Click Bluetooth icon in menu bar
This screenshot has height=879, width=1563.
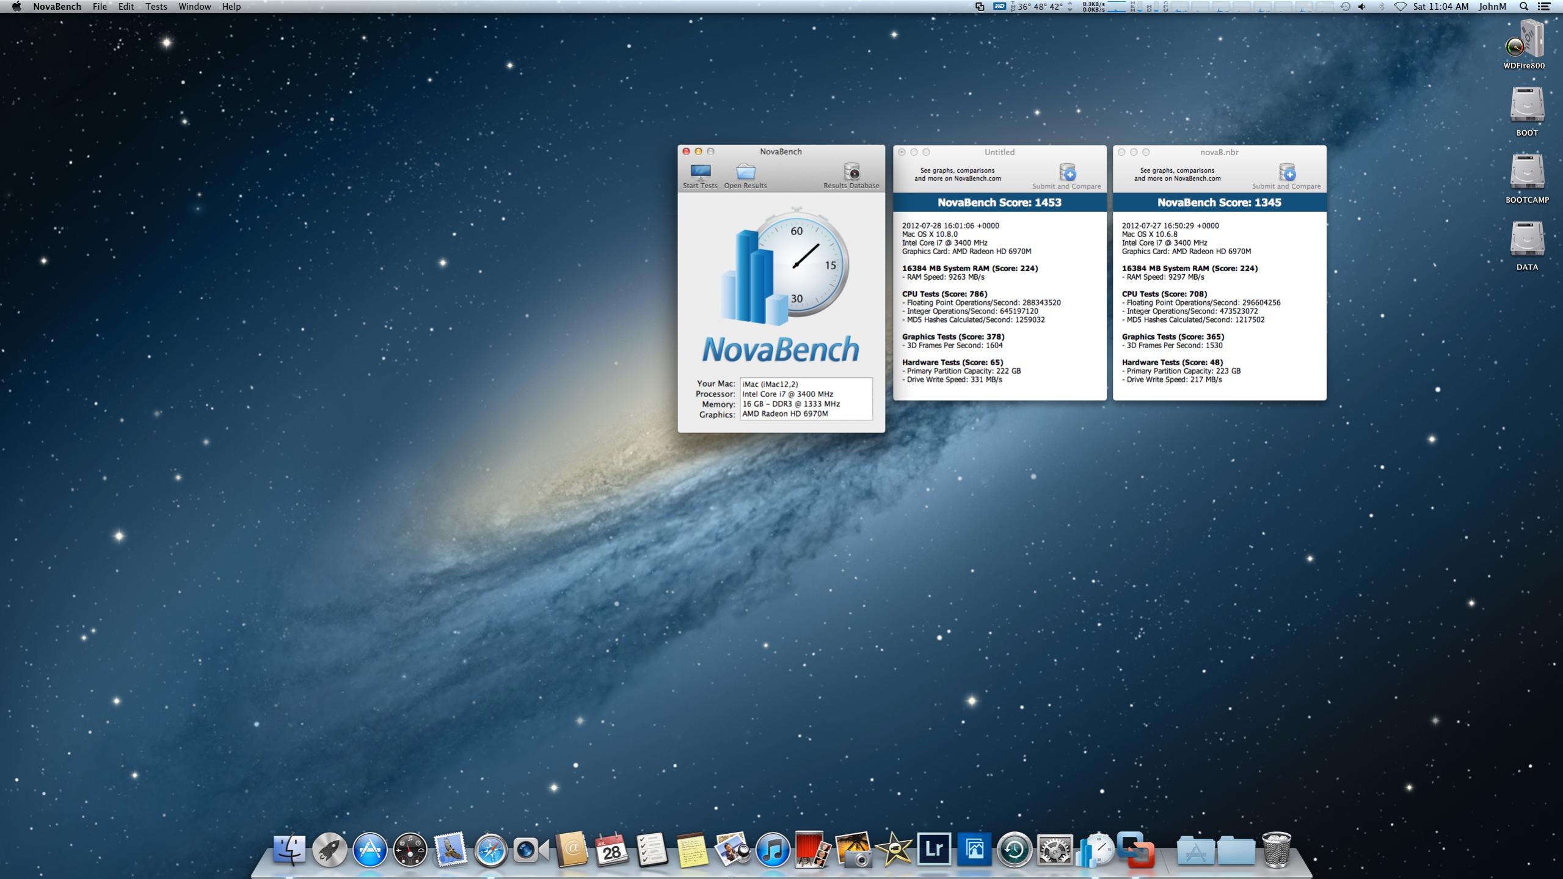tap(1382, 6)
